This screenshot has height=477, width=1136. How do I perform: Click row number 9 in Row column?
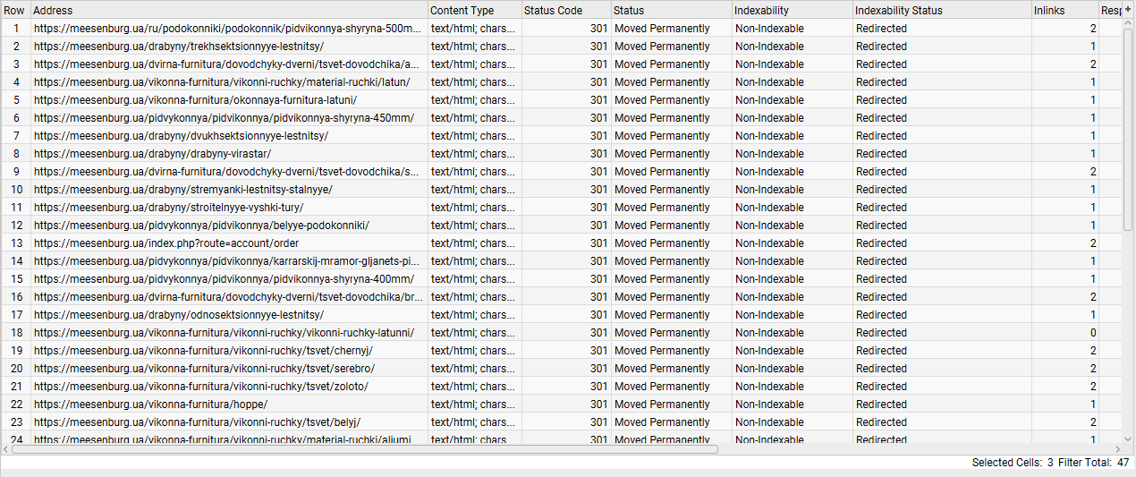coord(16,172)
